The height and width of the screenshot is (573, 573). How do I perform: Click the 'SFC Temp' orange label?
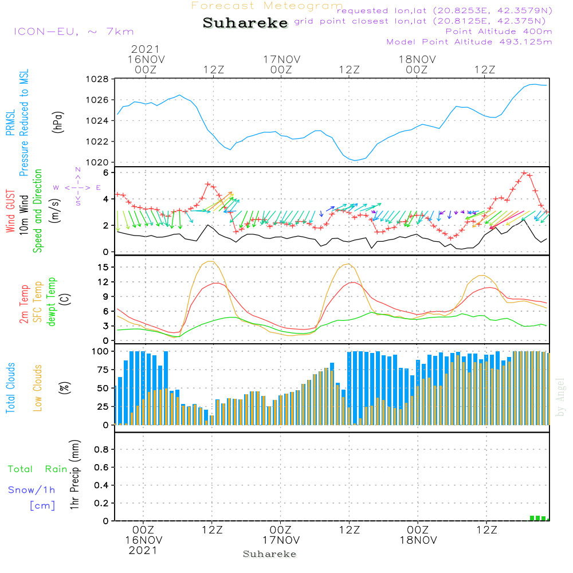click(38, 302)
